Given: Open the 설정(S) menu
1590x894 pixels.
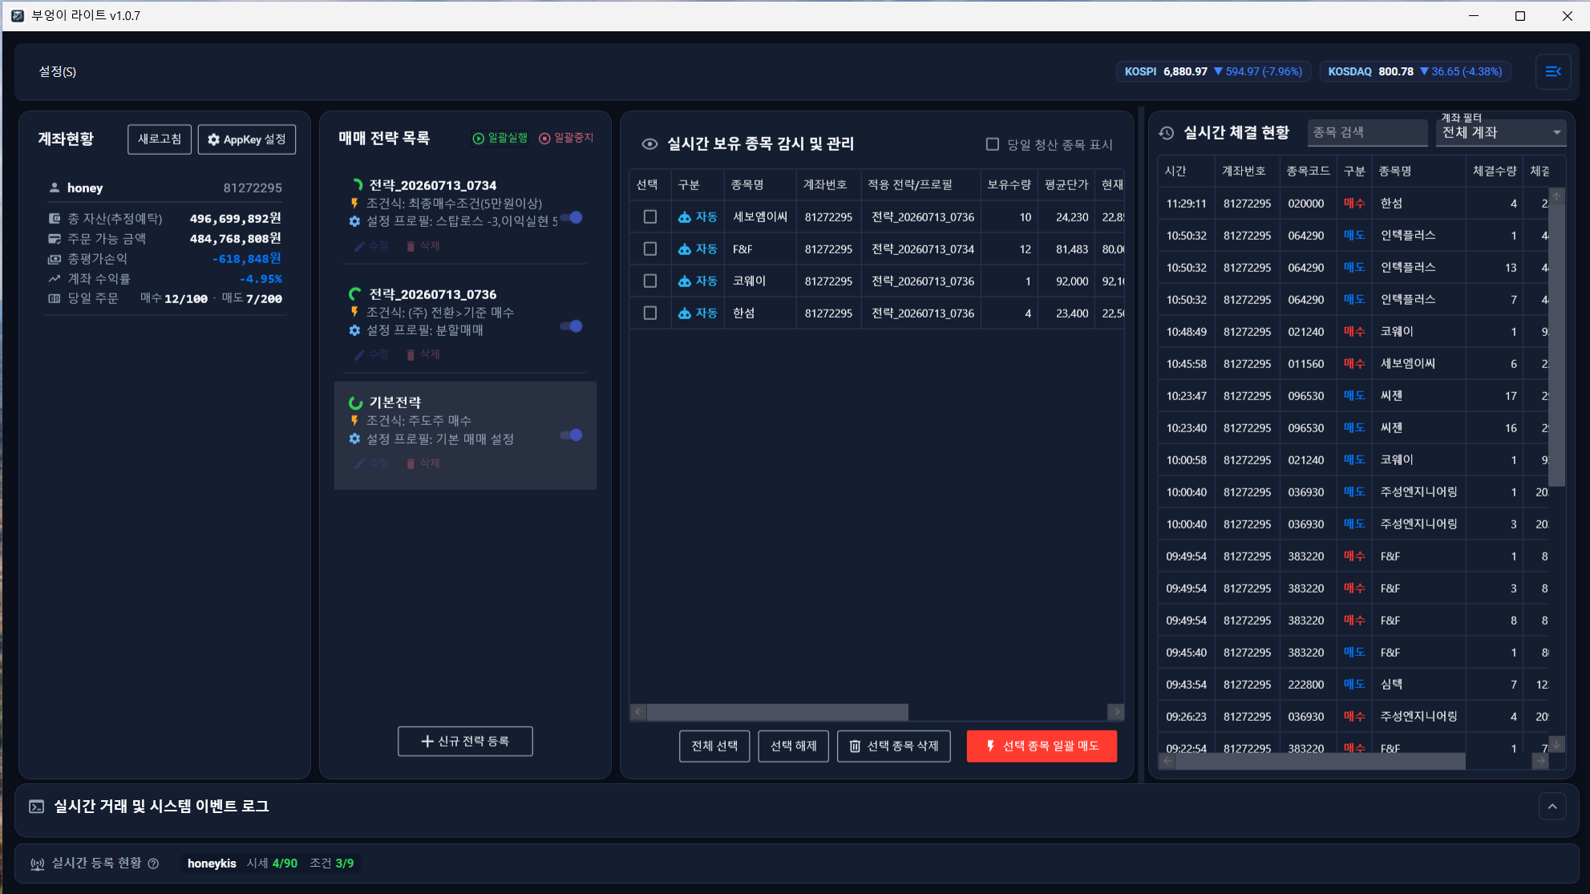Looking at the screenshot, I should [x=58, y=71].
